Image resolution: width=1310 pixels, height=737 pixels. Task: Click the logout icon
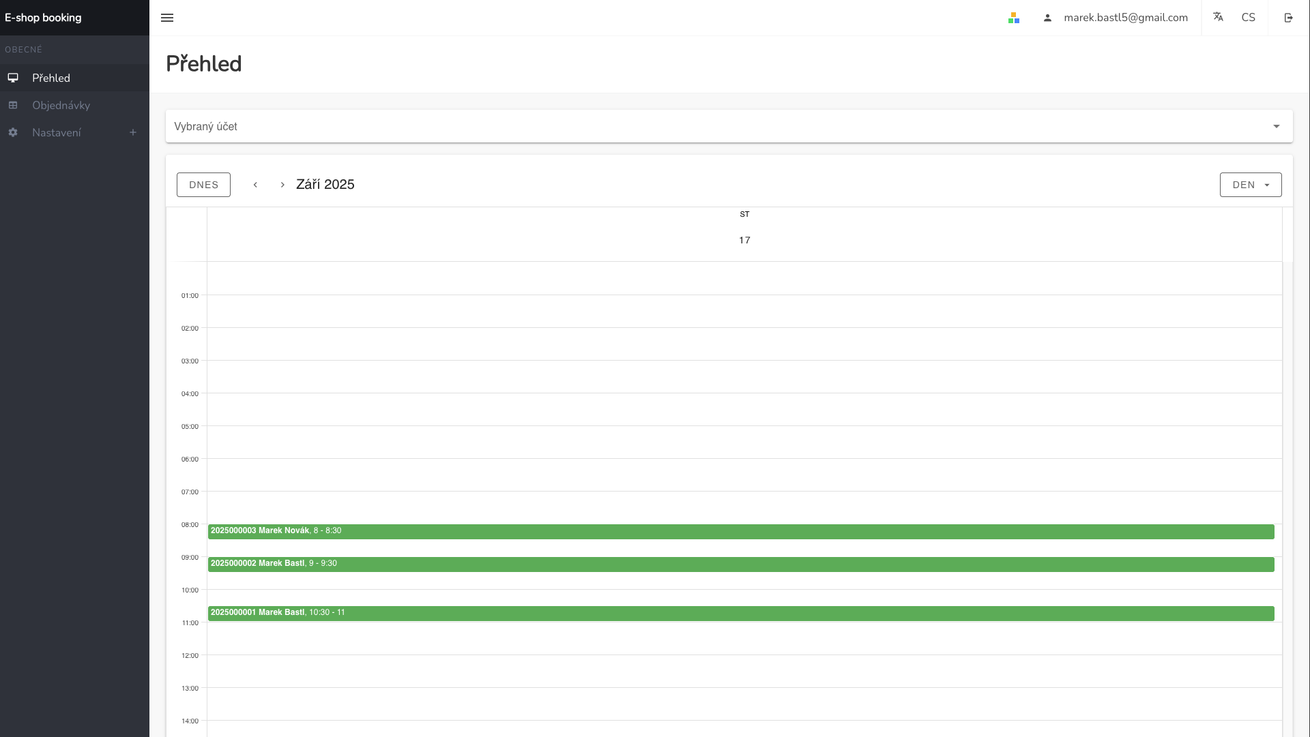1288,18
